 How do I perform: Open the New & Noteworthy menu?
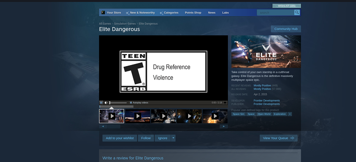[x=142, y=12]
